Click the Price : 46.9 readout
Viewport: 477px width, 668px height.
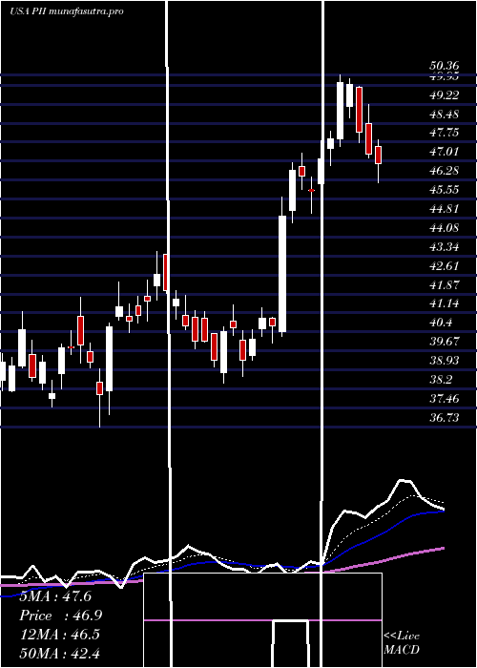[x=61, y=616]
